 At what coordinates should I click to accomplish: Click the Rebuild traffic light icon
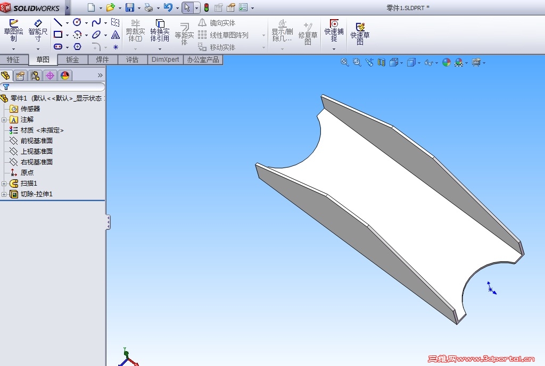(207, 7)
